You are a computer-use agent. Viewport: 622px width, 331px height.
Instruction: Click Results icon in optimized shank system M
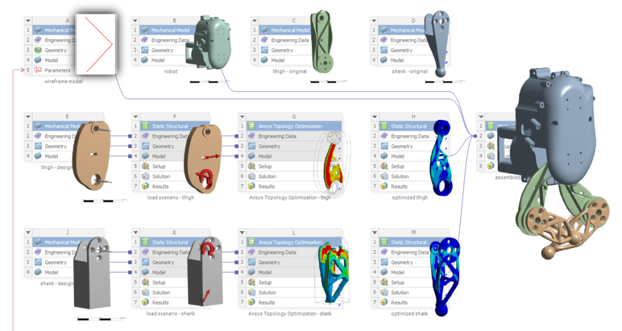click(383, 302)
